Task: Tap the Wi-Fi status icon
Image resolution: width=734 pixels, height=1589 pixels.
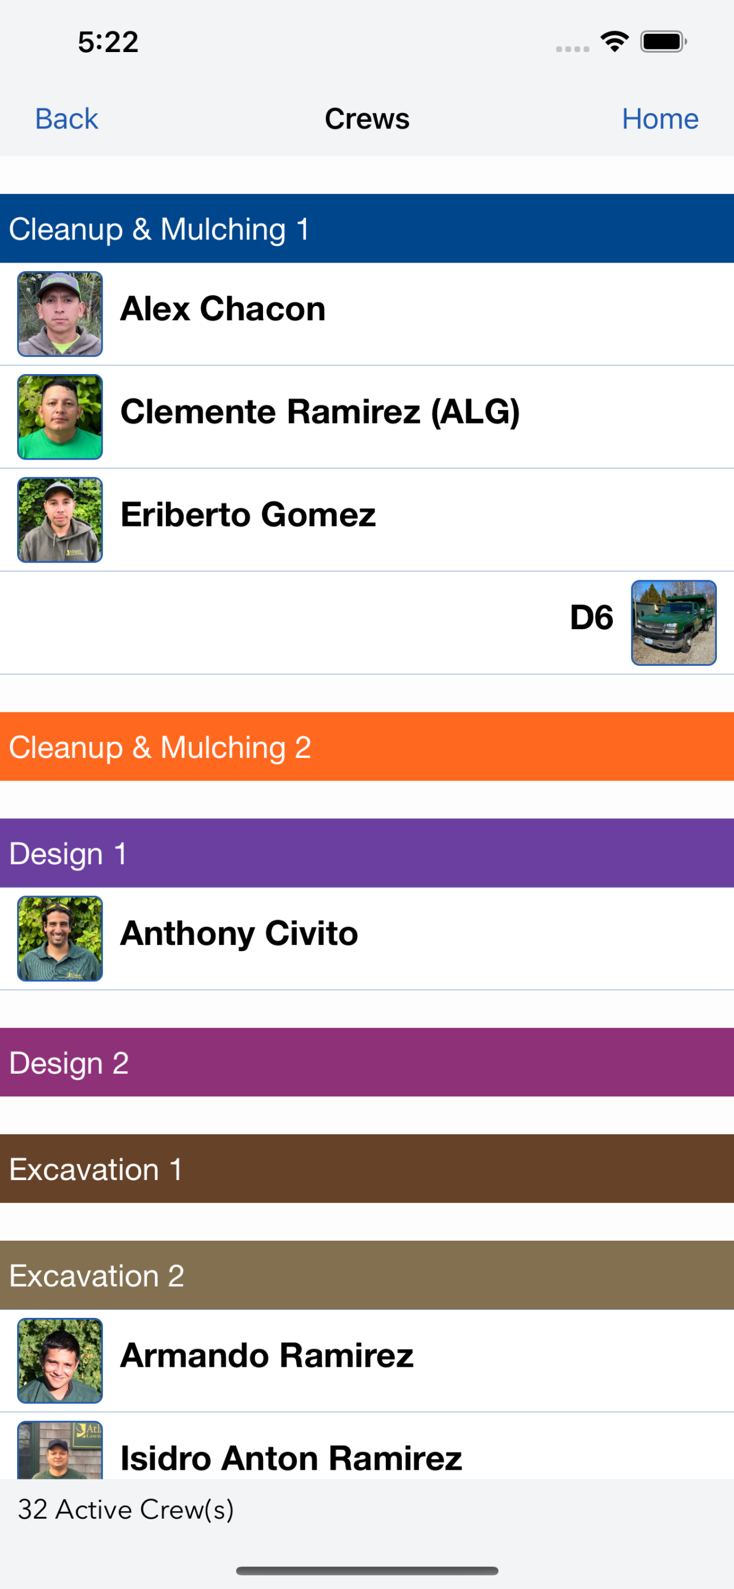Action: click(x=615, y=42)
